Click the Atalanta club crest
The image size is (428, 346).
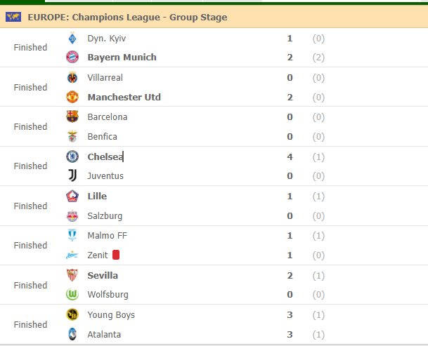(x=72, y=334)
